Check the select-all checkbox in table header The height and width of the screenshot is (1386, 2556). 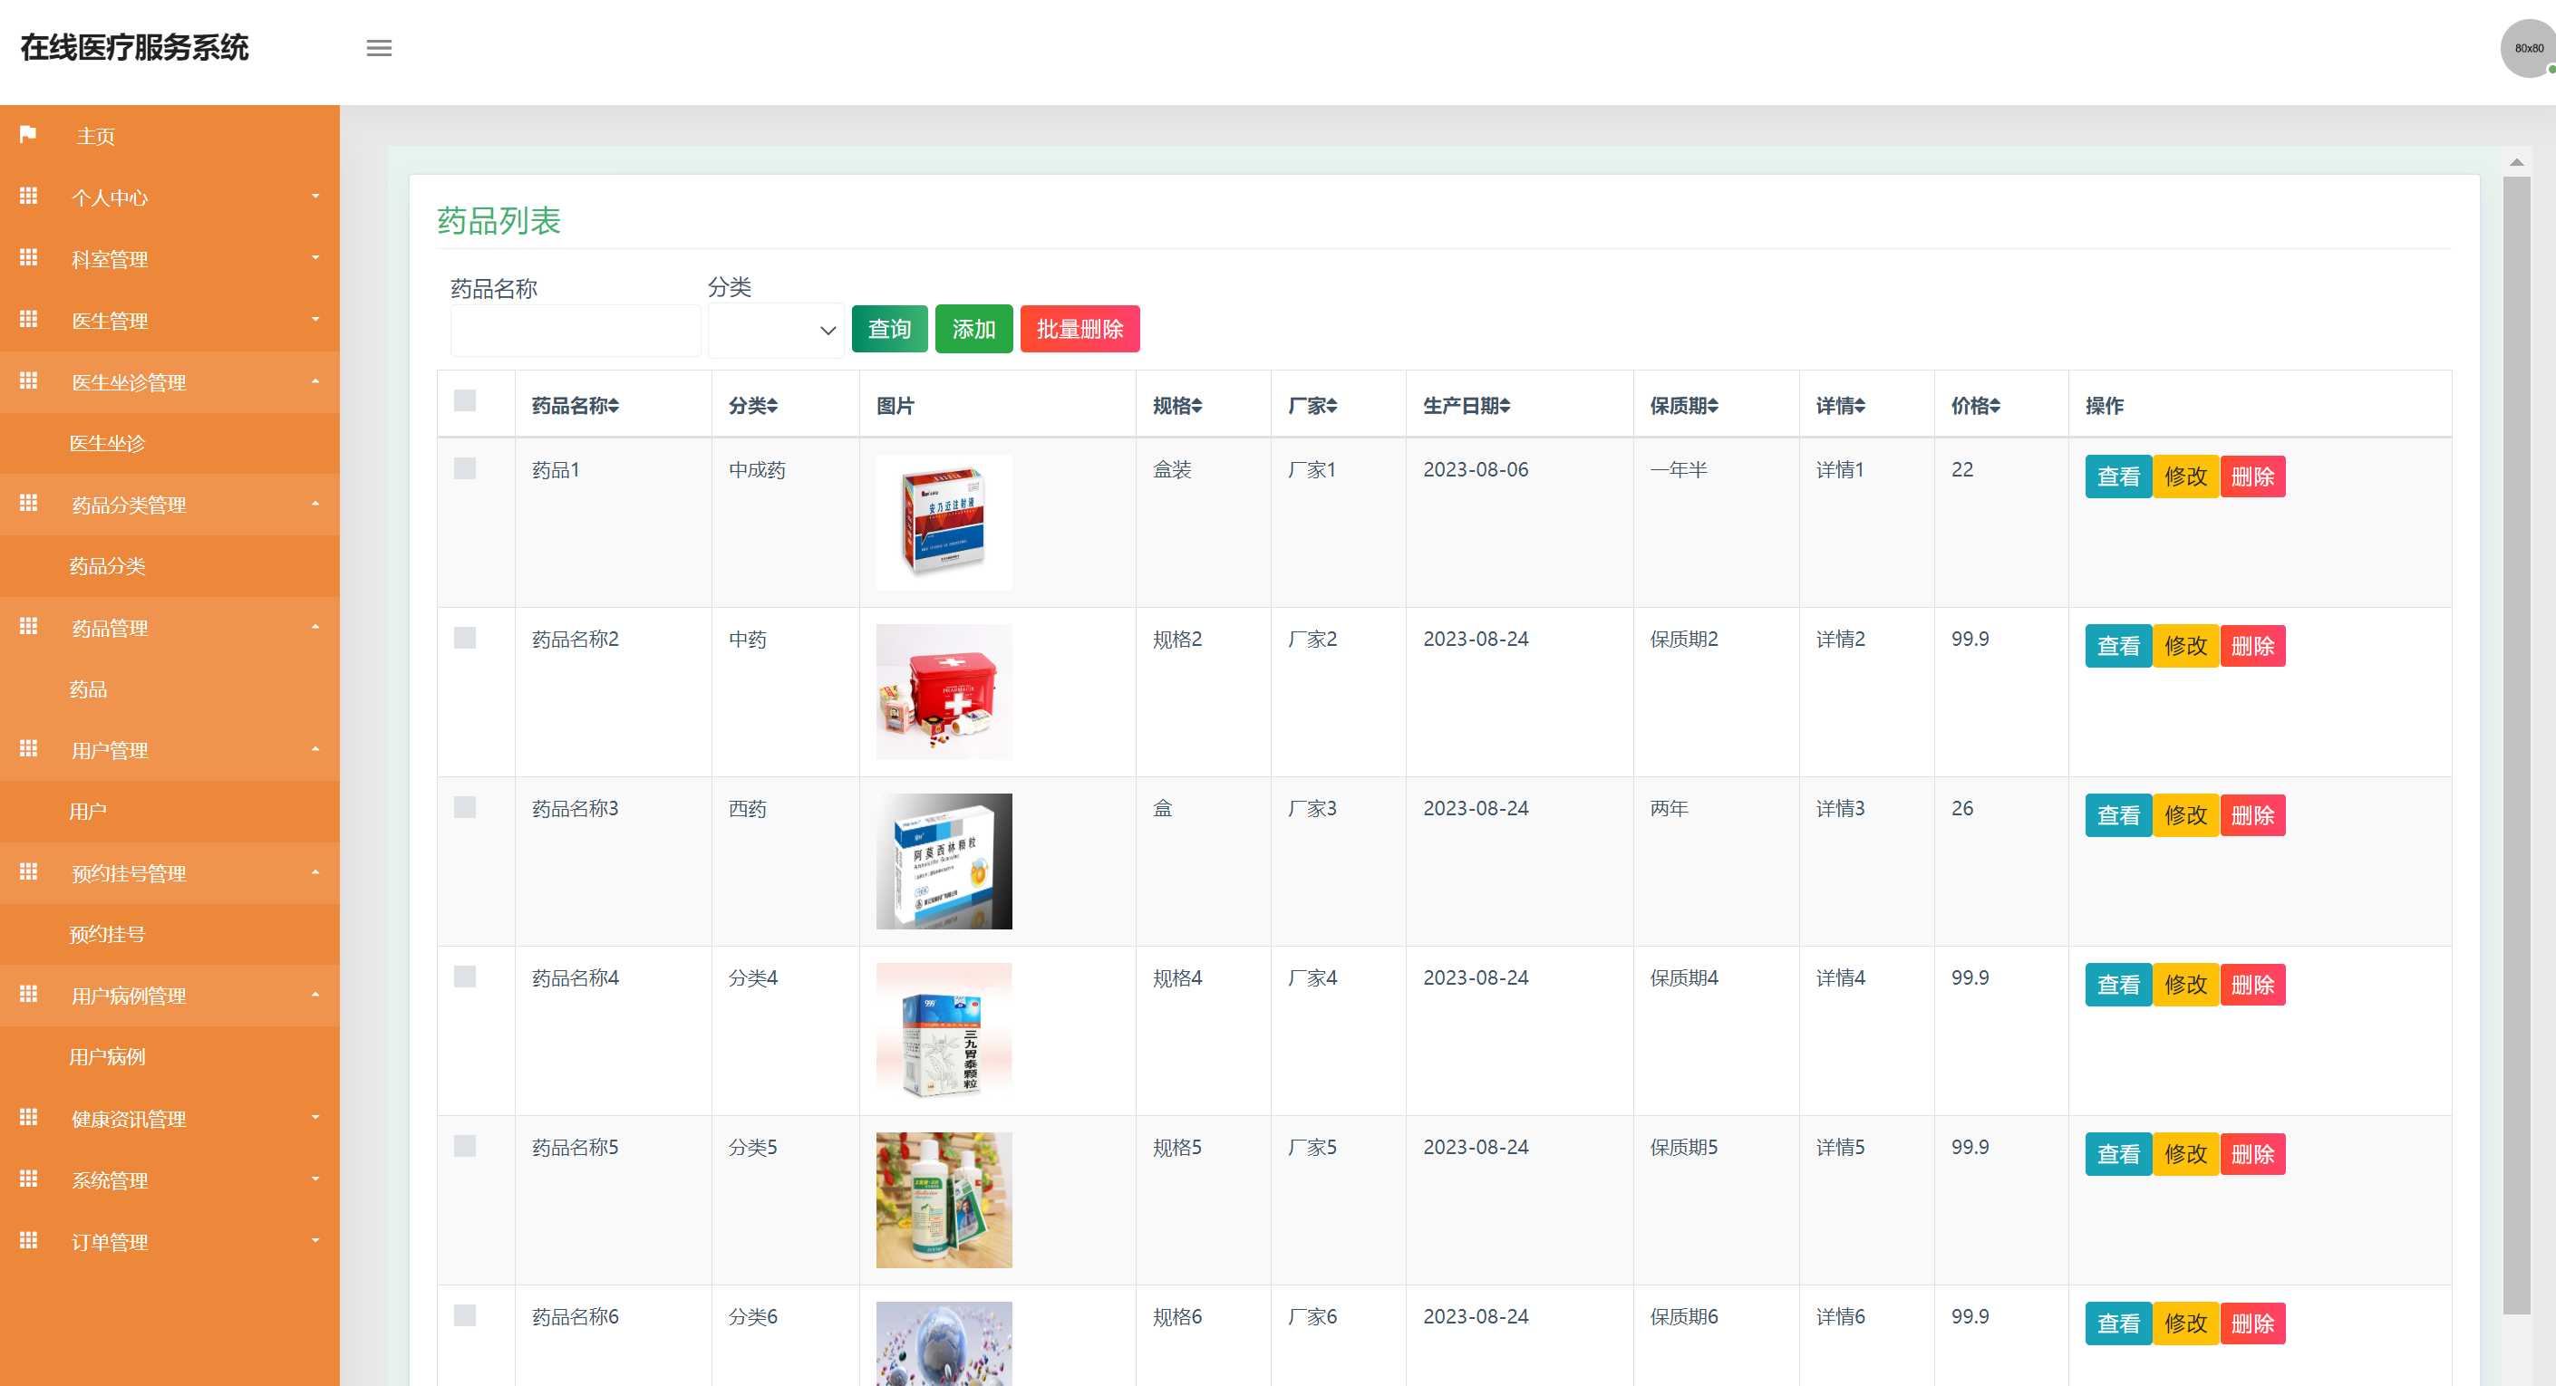point(463,400)
